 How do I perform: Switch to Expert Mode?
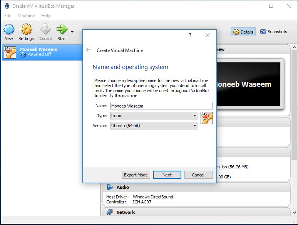pos(136,175)
